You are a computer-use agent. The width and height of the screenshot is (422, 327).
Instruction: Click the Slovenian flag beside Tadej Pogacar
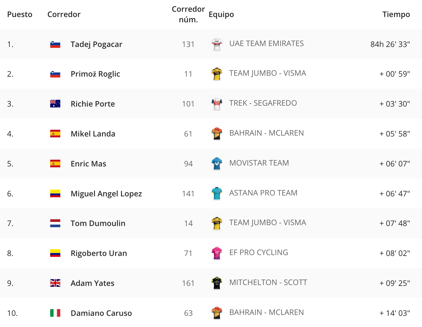tap(55, 44)
